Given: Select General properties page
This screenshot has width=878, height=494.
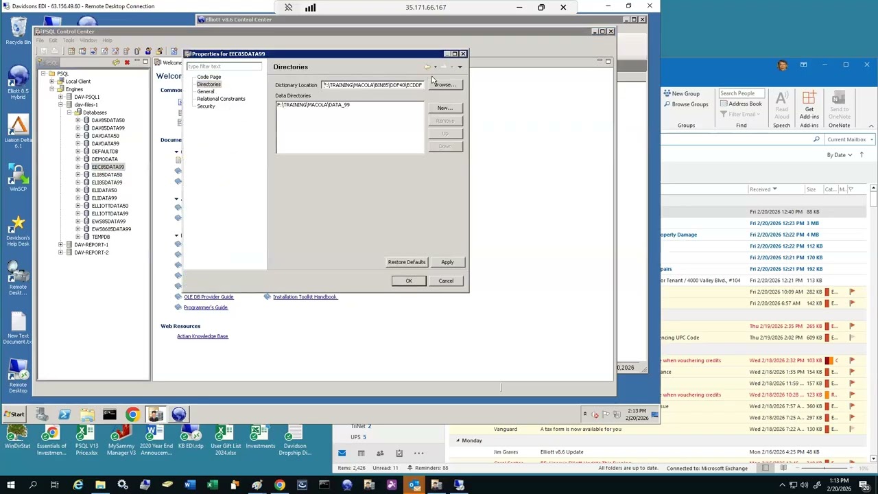Looking at the screenshot, I should tap(206, 91).
